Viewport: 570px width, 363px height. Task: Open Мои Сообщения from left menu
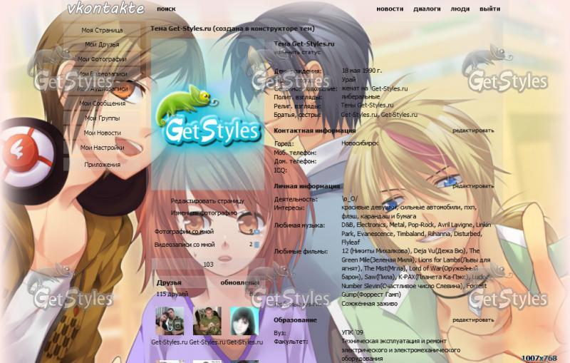click(102, 103)
